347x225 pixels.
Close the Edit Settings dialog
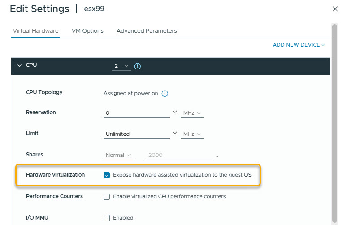coord(335,9)
